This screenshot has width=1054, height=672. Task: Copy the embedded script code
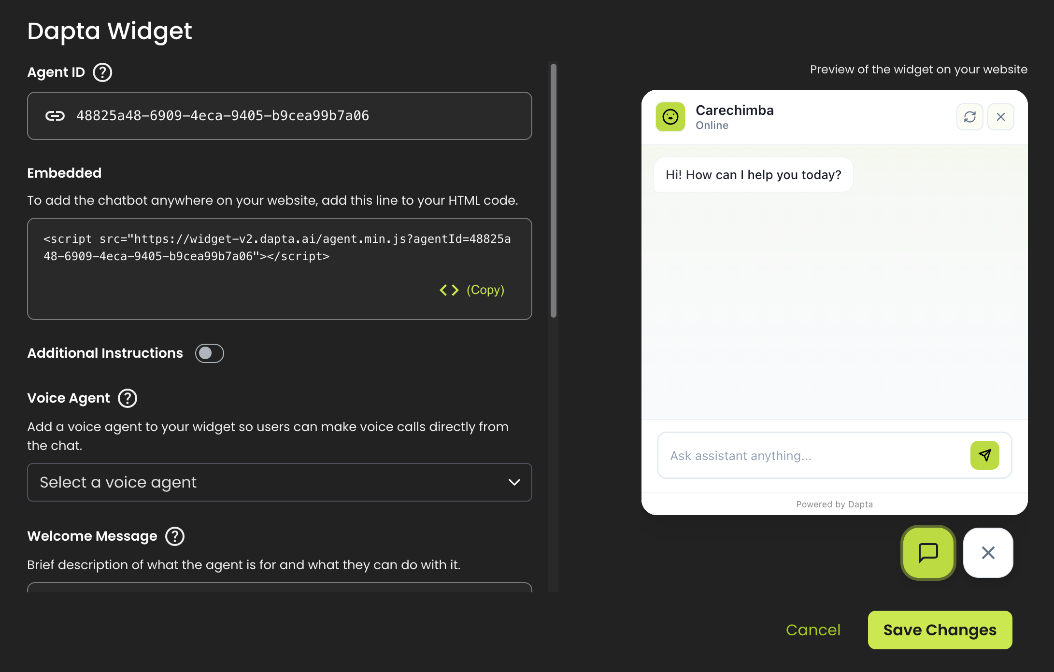485,290
